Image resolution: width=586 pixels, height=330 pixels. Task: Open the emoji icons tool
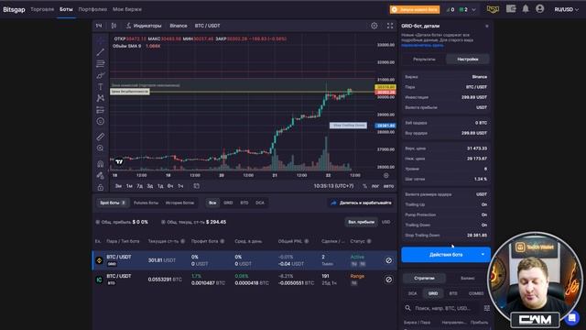100,121
